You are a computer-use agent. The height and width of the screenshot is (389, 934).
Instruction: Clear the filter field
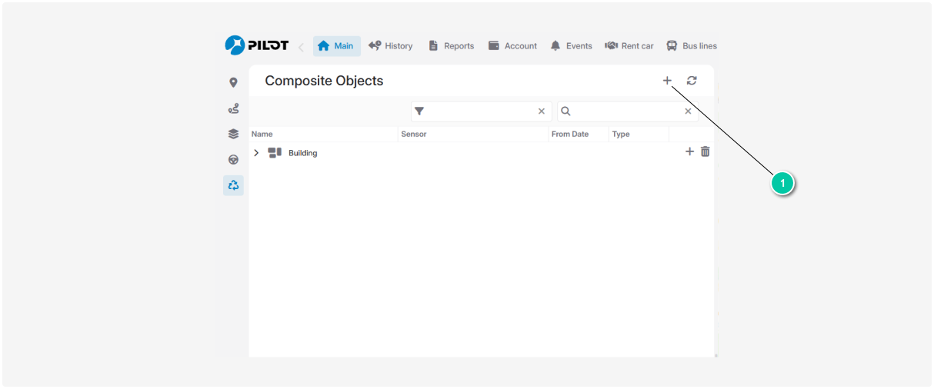[542, 111]
